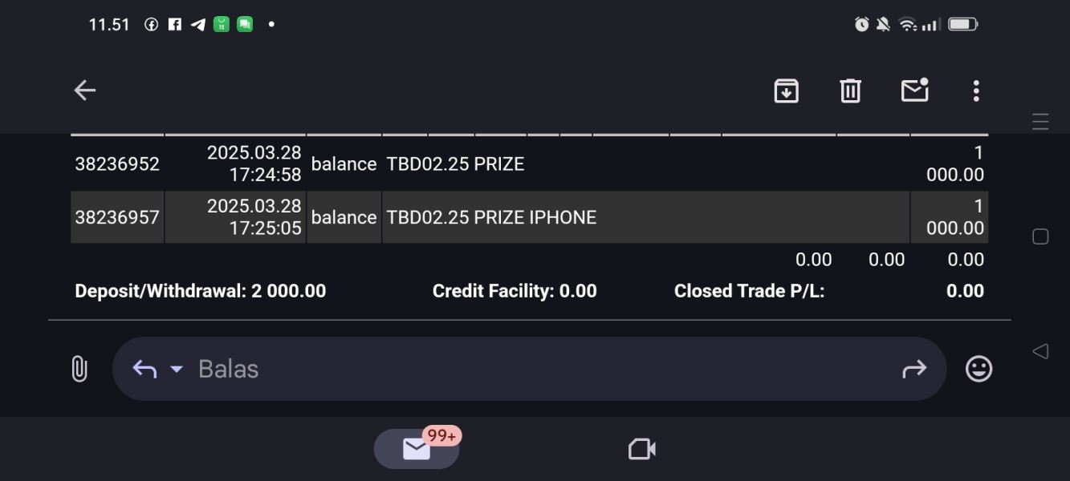Switch to the Meet video tab
Viewport: 1070px width, 481px height.
coord(642,449)
